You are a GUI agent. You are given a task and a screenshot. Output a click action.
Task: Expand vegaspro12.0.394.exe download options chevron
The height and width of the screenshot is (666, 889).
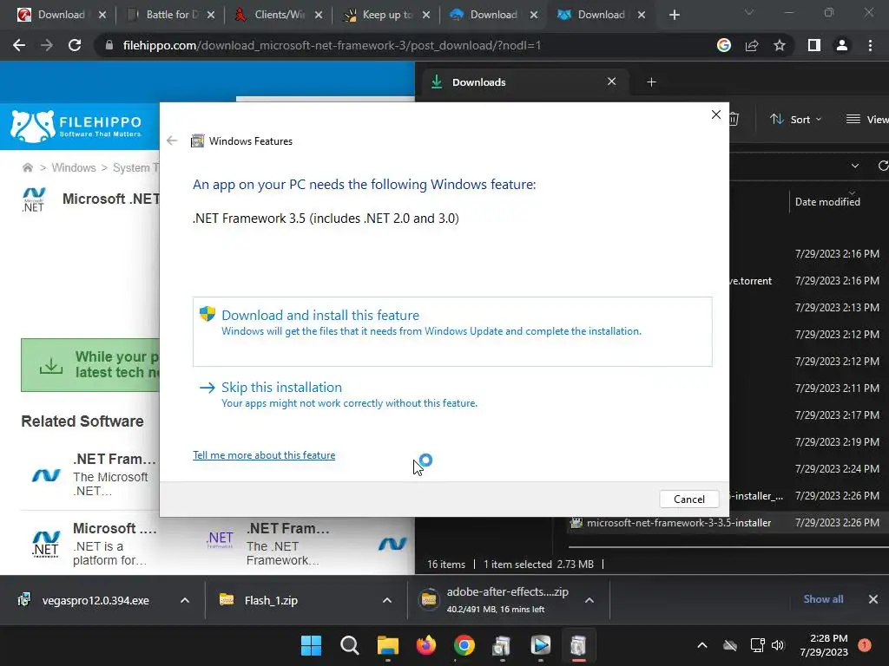[185, 600]
